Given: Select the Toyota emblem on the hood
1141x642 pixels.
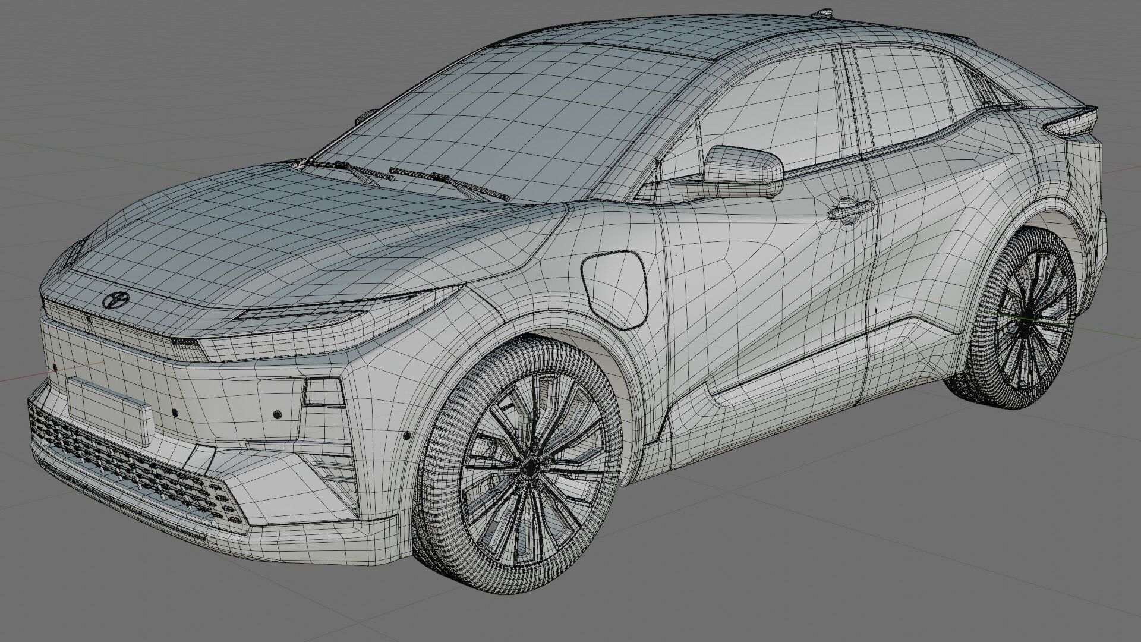Looking at the screenshot, I should pyautogui.click(x=116, y=300).
